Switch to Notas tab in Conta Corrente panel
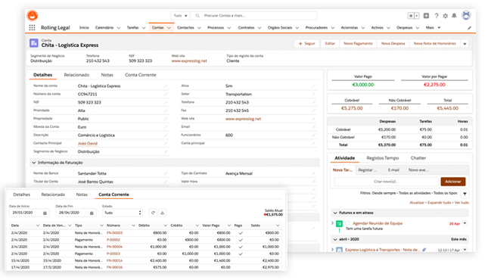This screenshot has width=488, height=280. coord(82,194)
